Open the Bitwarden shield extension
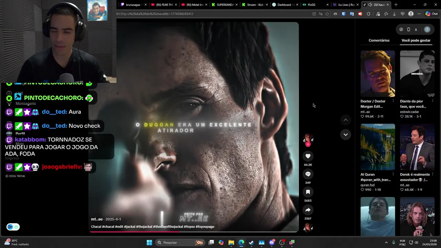Image resolution: width=441 pixels, height=248 pixels. click(343, 14)
